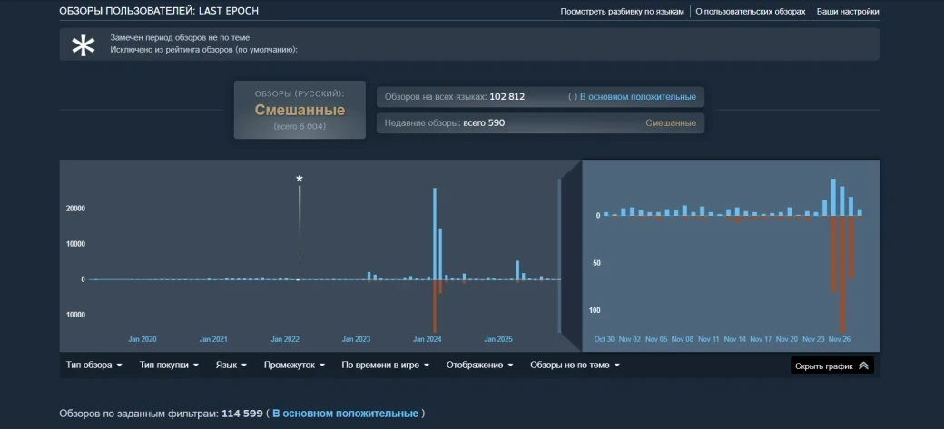Screen dimensions: 944x429
Task: Open the Язык filter menu
Action: (x=231, y=366)
